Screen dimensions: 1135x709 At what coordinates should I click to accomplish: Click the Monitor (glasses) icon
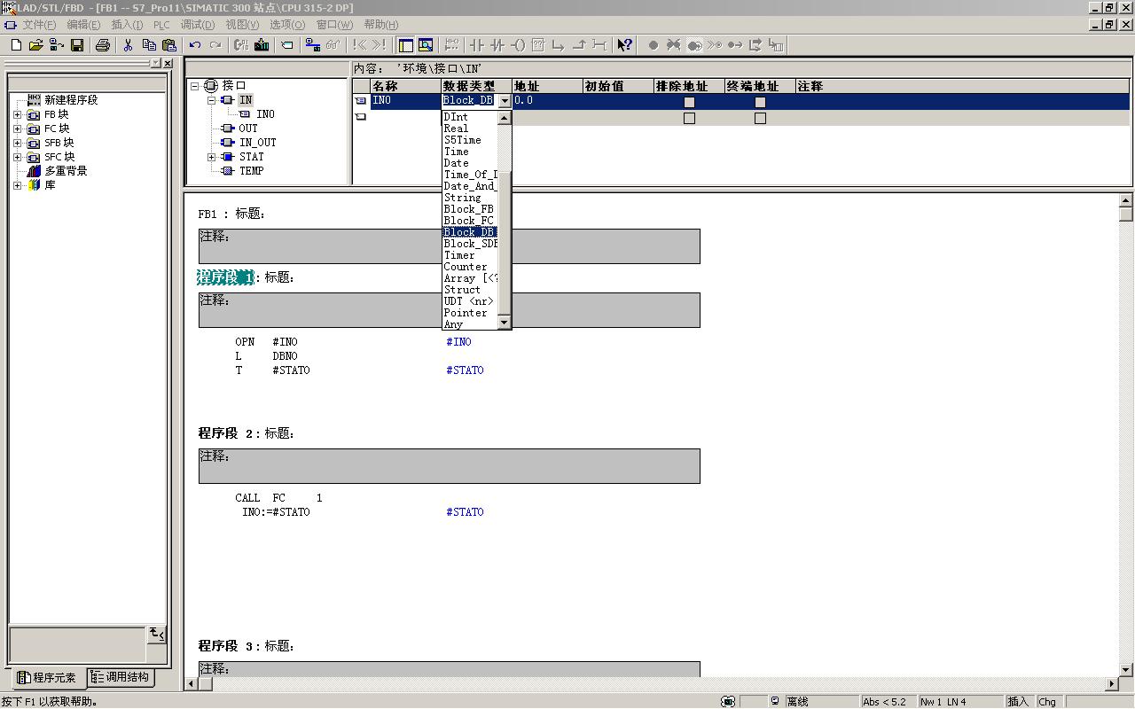coord(333,45)
